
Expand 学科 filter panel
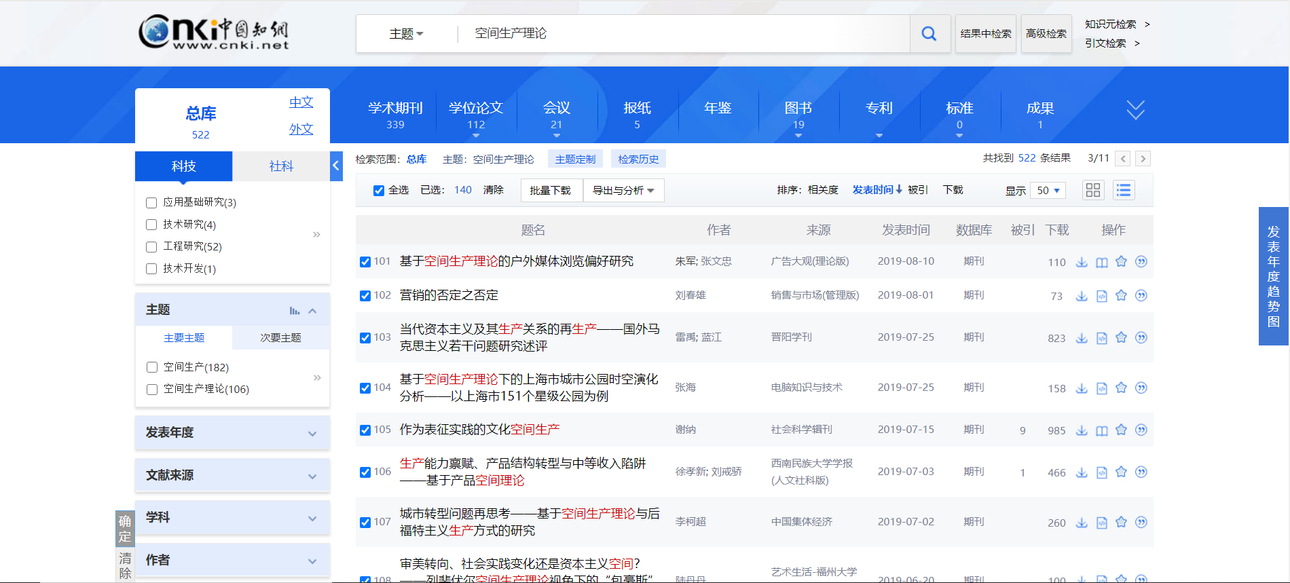pos(232,517)
